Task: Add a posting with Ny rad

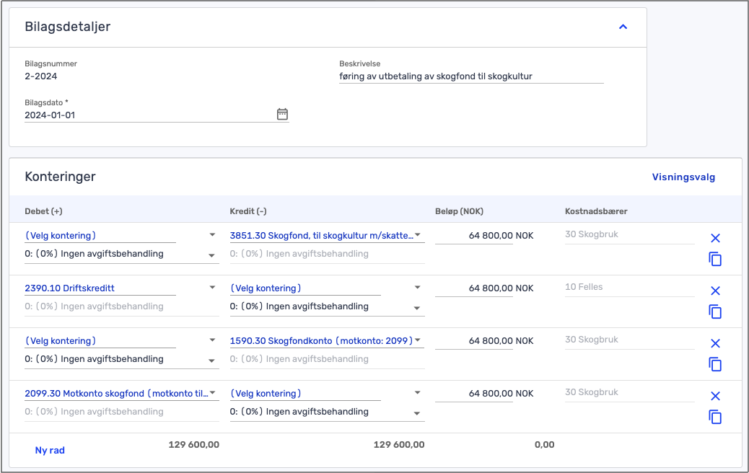Action: point(50,450)
